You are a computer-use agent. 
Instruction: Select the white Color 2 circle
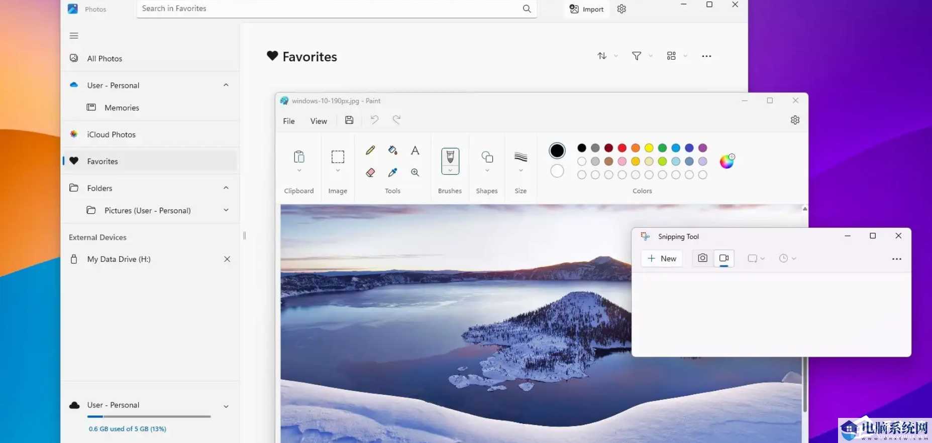coord(557,171)
